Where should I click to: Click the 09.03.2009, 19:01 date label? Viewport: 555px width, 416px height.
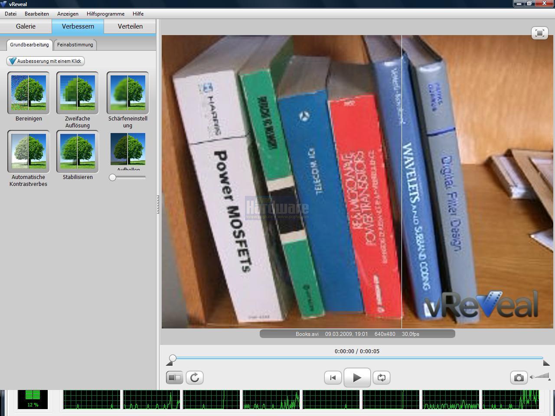(x=346, y=334)
